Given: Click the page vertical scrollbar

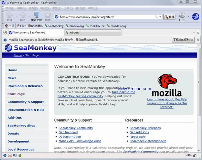Looking at the screenshot, I should point(199,101).
